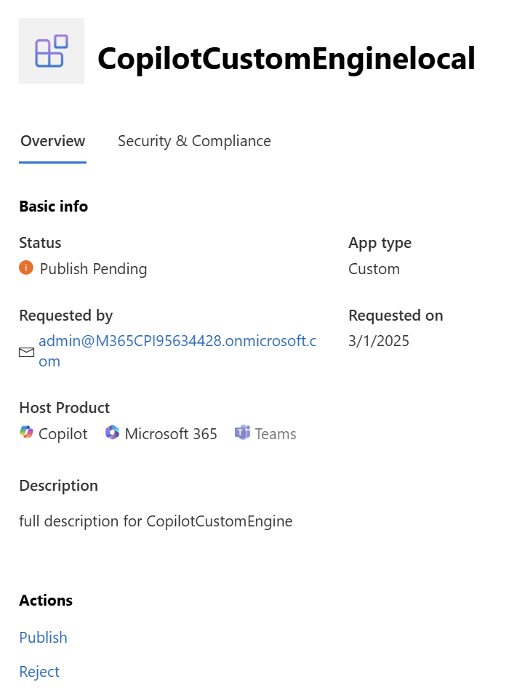Click the Host Product label

point(64,408)
